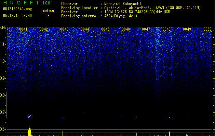This screenshot has width=215, height=136.
Task: Click the meteor label
Action: (x=49, y=11)
